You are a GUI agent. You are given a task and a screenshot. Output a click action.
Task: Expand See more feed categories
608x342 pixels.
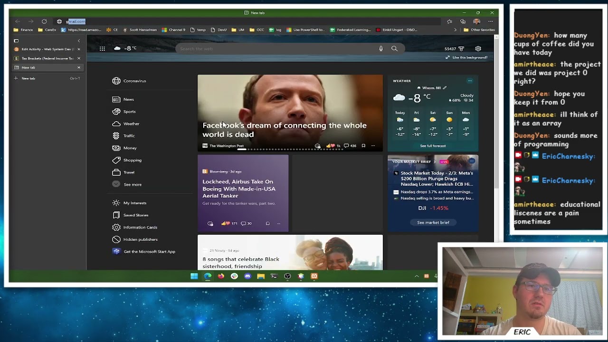click(127, 184)
